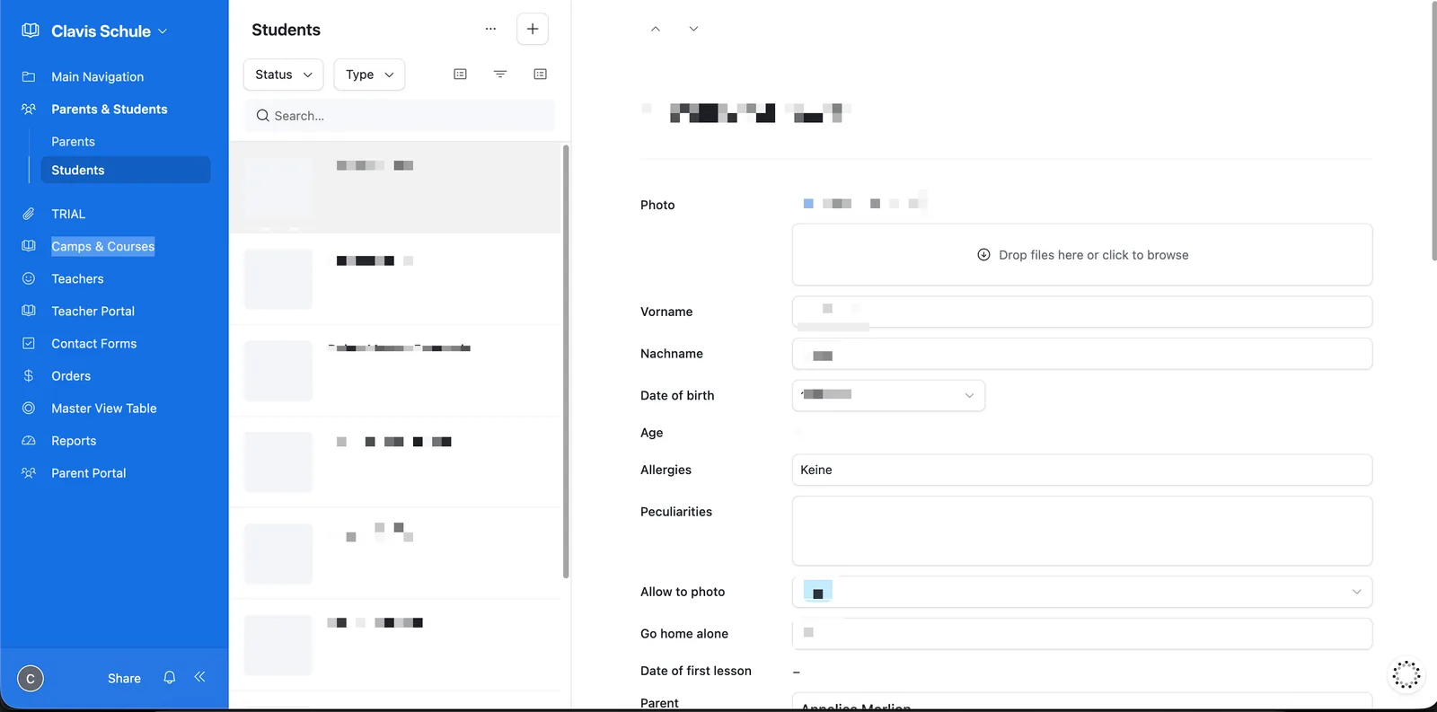View Reports
This screenshot has height=712, width=1437.
click(x=74, y=441)
